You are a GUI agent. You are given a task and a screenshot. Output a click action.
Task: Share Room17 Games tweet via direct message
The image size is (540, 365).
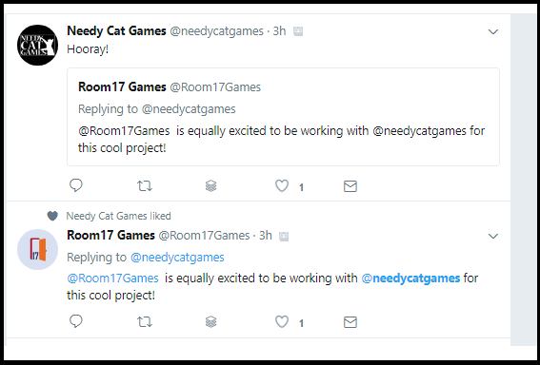(350, 322)
